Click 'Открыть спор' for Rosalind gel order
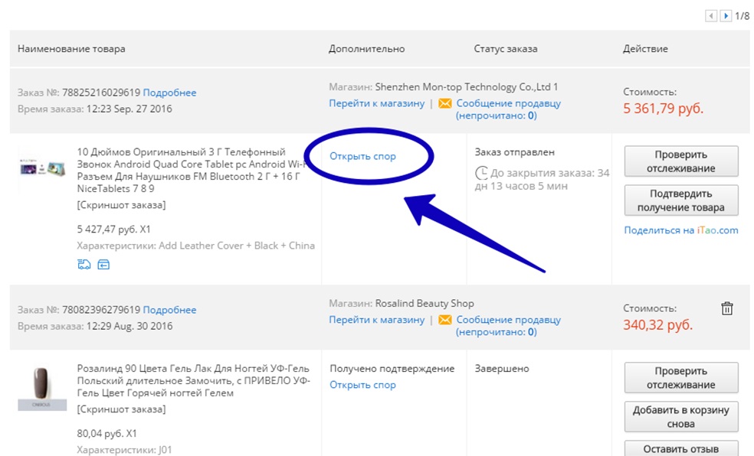754x456 pixels. tap(362, 385)
